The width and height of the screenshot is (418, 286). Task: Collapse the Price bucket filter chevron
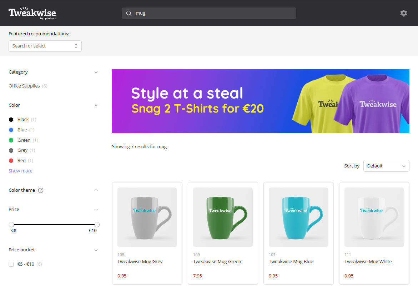click(96, 250)
